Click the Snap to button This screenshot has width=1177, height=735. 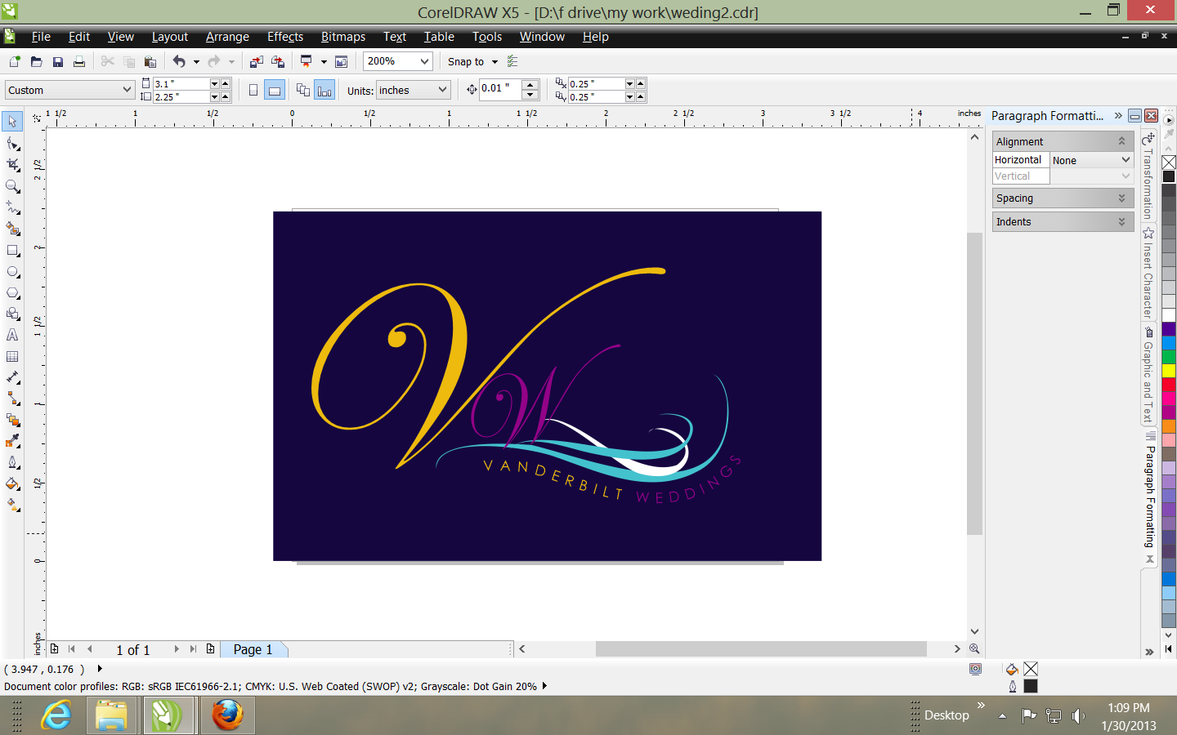pos(472,62)
